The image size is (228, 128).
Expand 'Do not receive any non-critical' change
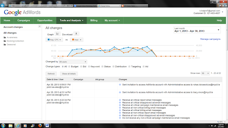120,118
